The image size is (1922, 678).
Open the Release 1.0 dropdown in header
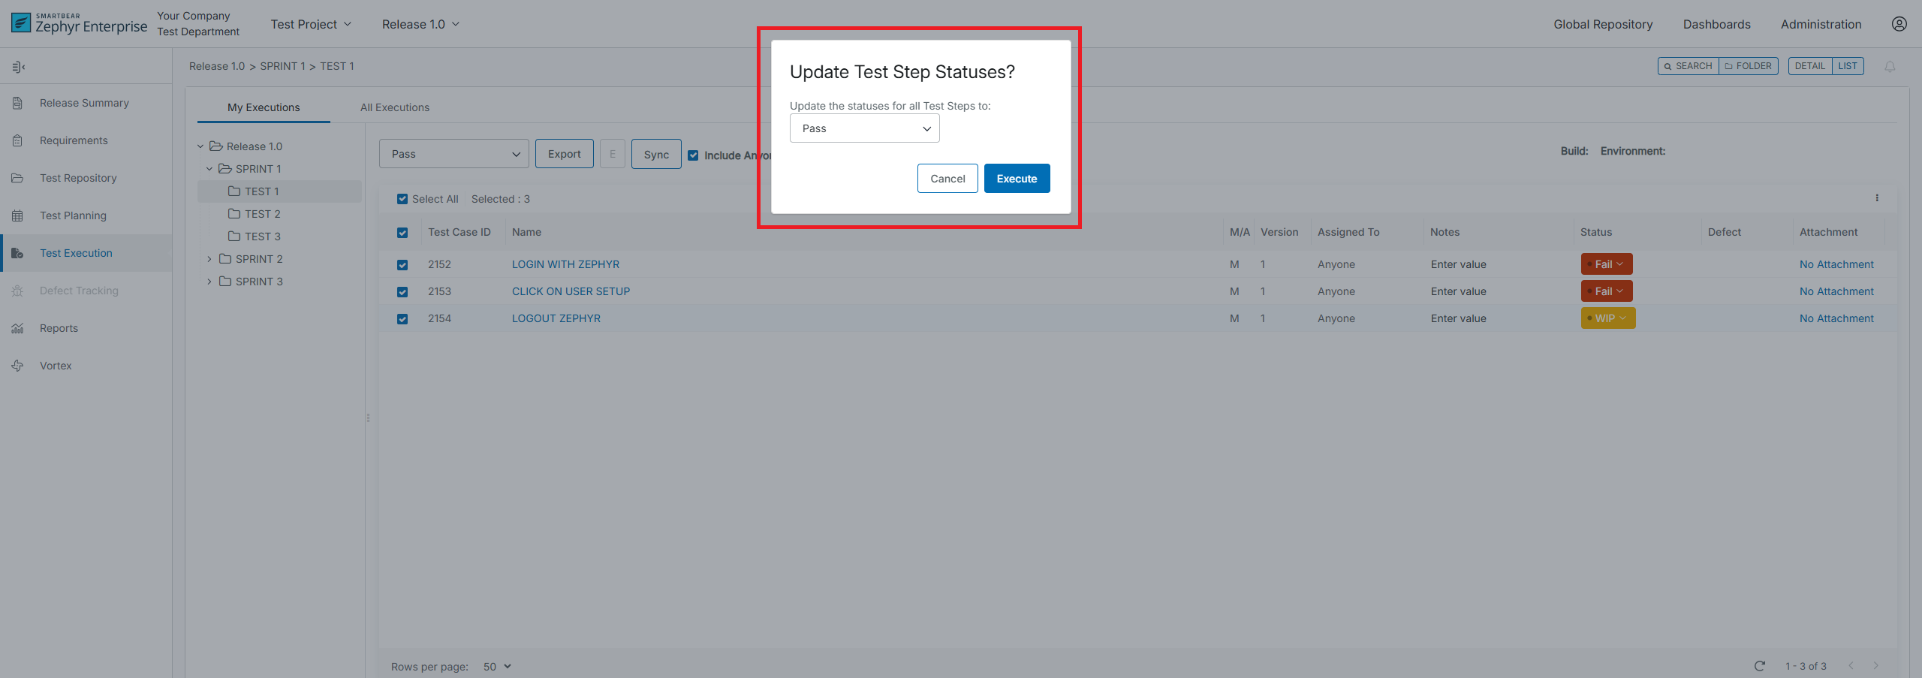pos(420,24)
